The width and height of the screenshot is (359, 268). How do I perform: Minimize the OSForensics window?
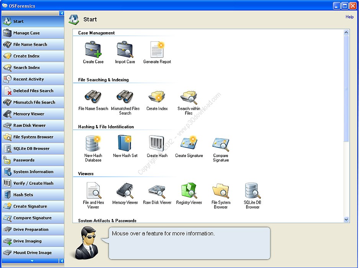click(x=336, y=6)
